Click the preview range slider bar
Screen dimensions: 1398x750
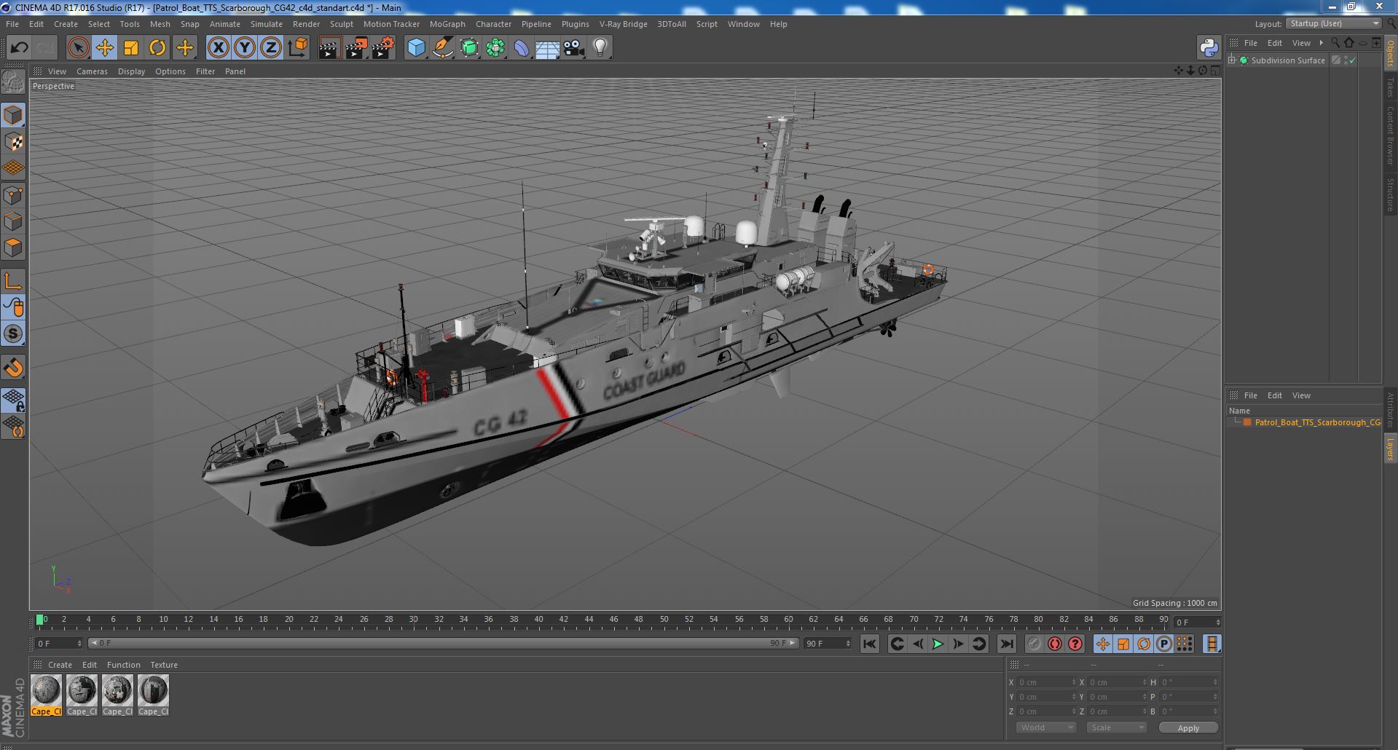(x=443, y=644)
